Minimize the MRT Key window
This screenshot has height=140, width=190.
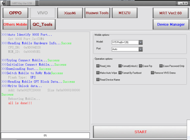pyautogui.click(x=181, y=3)
